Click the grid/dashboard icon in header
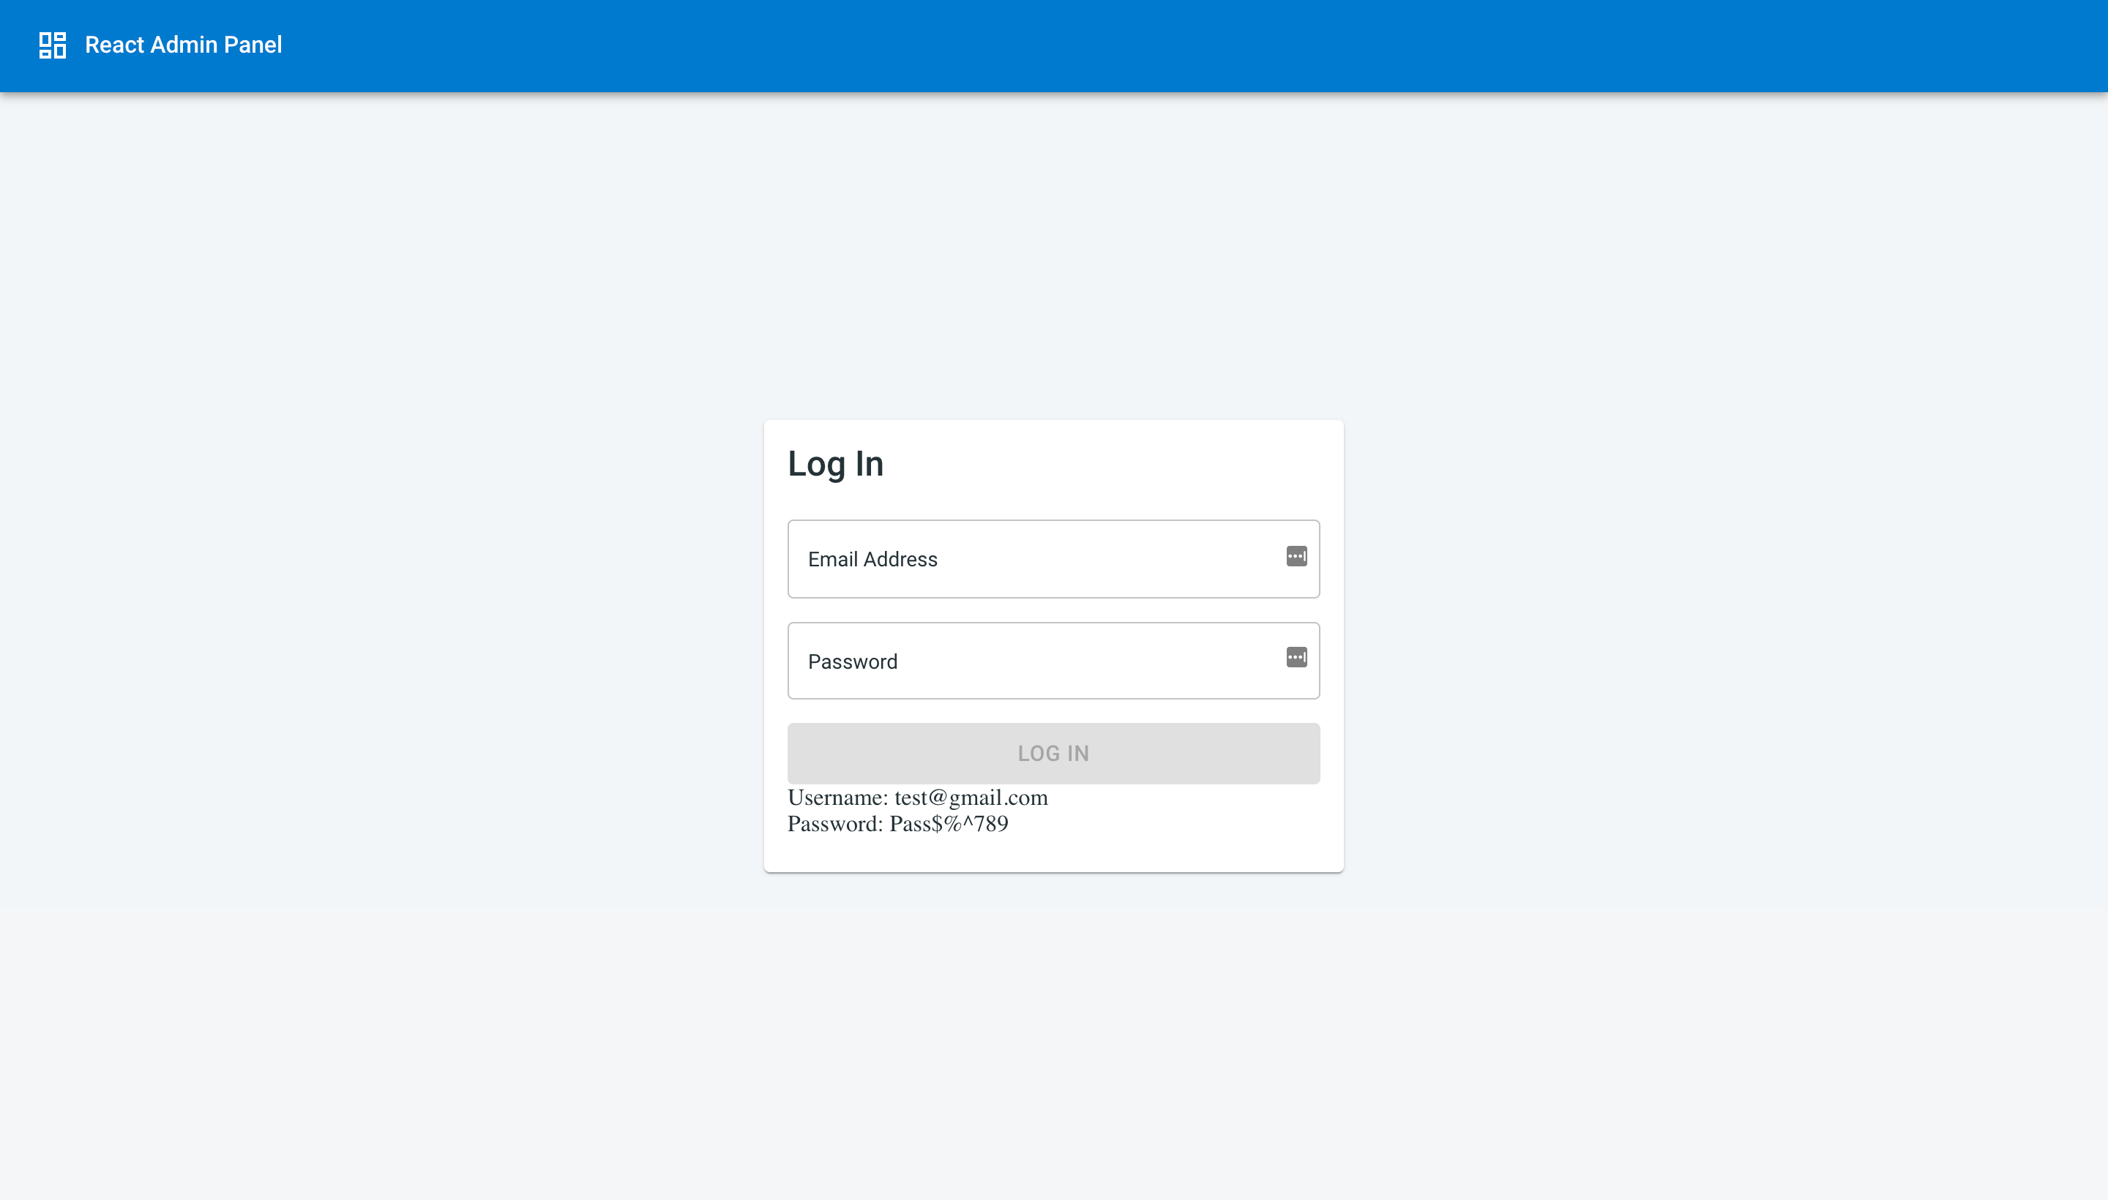Viewport: 2108px width, 1200px height. point(52,45)
